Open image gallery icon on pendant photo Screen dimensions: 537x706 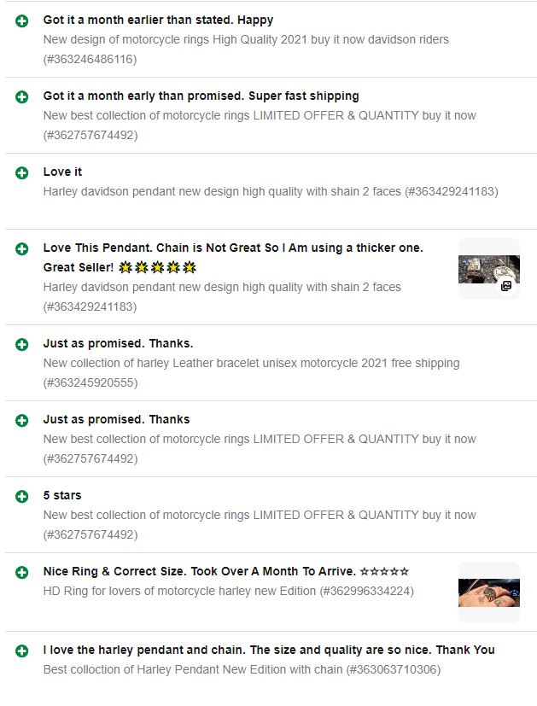click(x=506, y=286)
